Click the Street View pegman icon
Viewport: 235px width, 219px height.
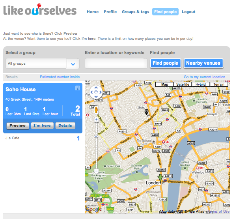[x=96, y=110]
